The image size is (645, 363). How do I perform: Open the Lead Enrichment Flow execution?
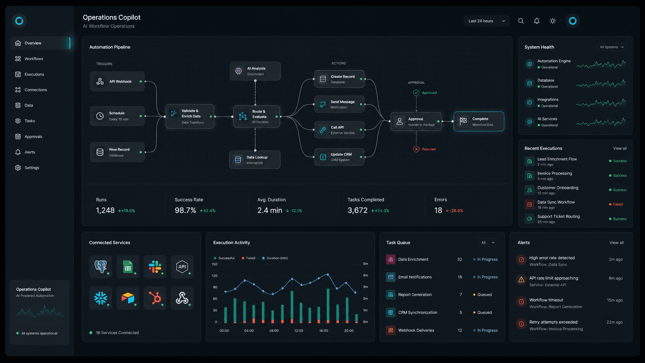(575, 161)
